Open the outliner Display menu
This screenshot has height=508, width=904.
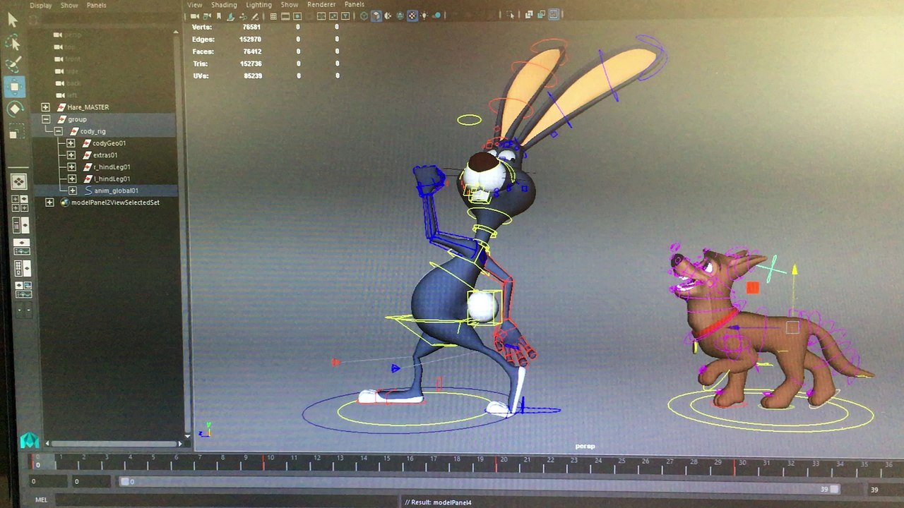pyautogui.click(x=40, y=5)
